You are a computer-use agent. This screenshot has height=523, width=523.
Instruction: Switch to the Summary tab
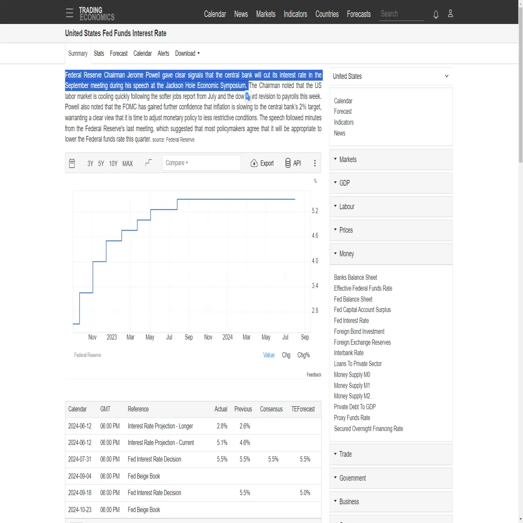[78, 54]
